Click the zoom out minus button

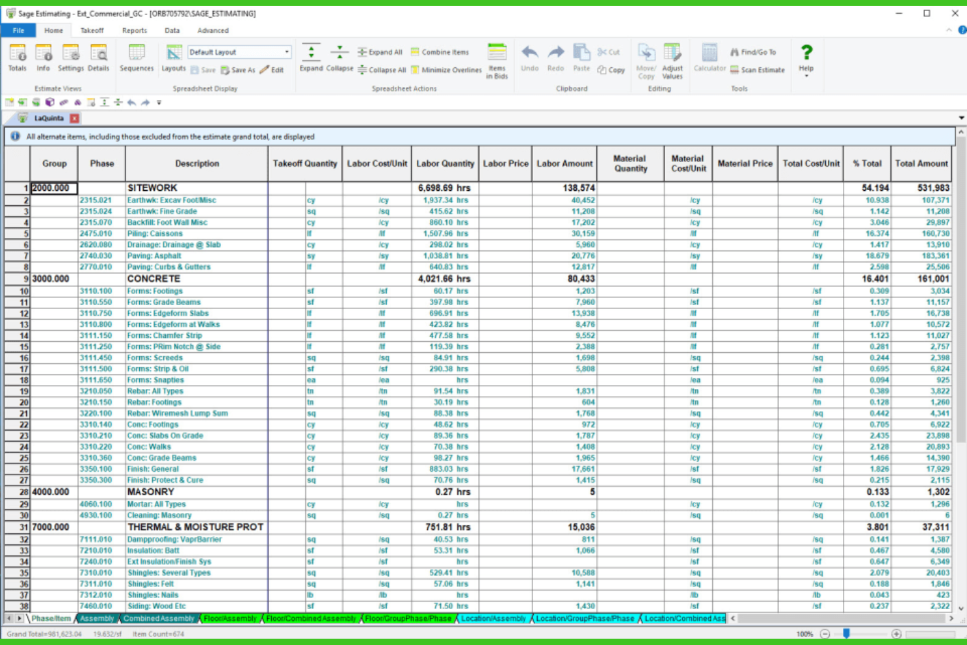coord(825,634)
